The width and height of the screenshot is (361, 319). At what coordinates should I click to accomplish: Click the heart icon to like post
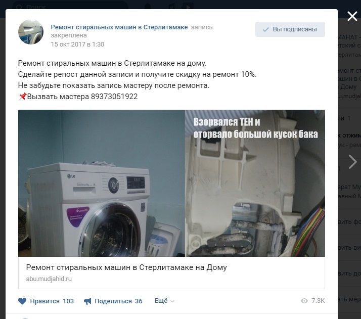click(22, 301)
